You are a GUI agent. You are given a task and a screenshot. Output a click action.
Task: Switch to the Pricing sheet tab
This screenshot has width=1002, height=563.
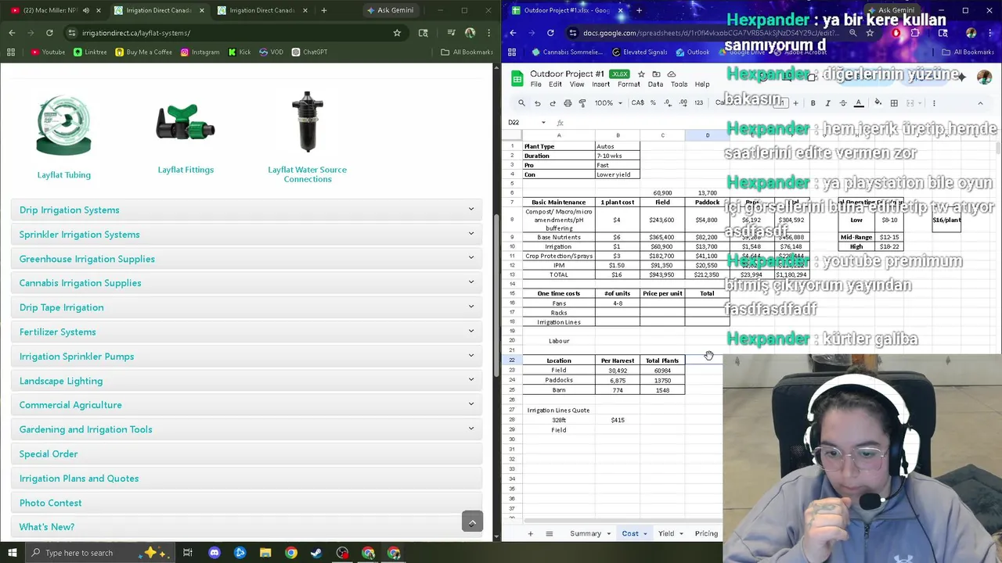point(706,533)
